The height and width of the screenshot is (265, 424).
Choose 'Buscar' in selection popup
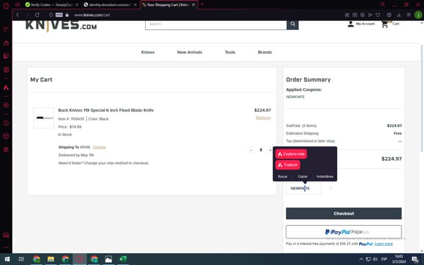coord(283,176)
